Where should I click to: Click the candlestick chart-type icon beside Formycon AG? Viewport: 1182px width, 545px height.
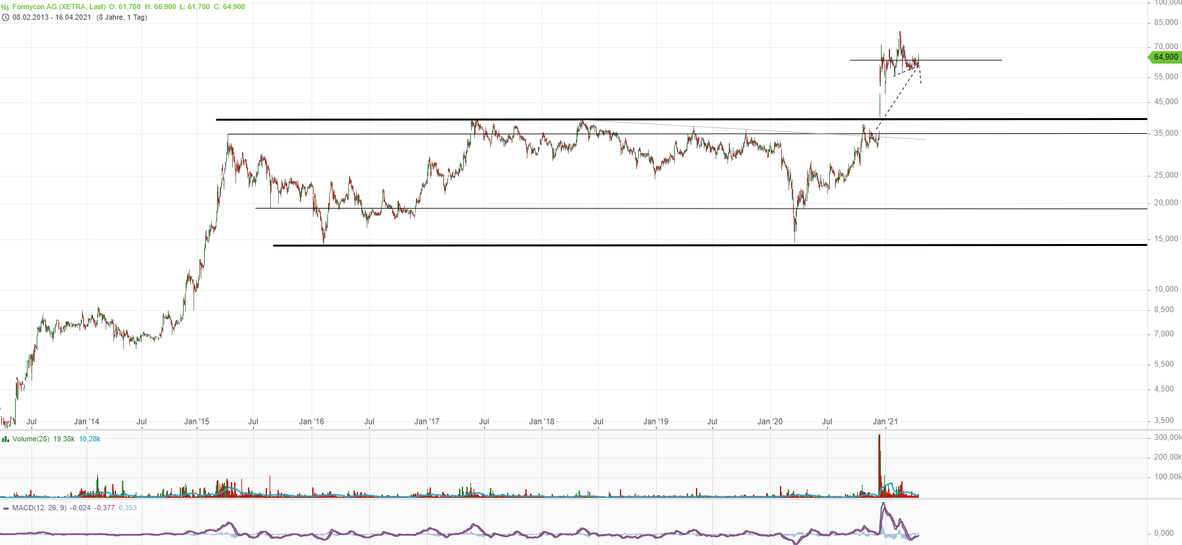point(6,7)
